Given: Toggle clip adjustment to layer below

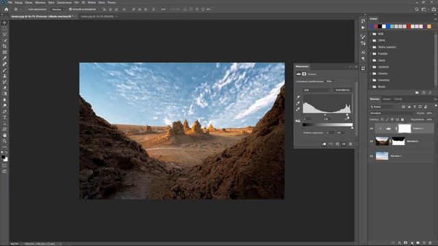Looking at the screenshot, I should pyautogui.click(x=324, y=144).
